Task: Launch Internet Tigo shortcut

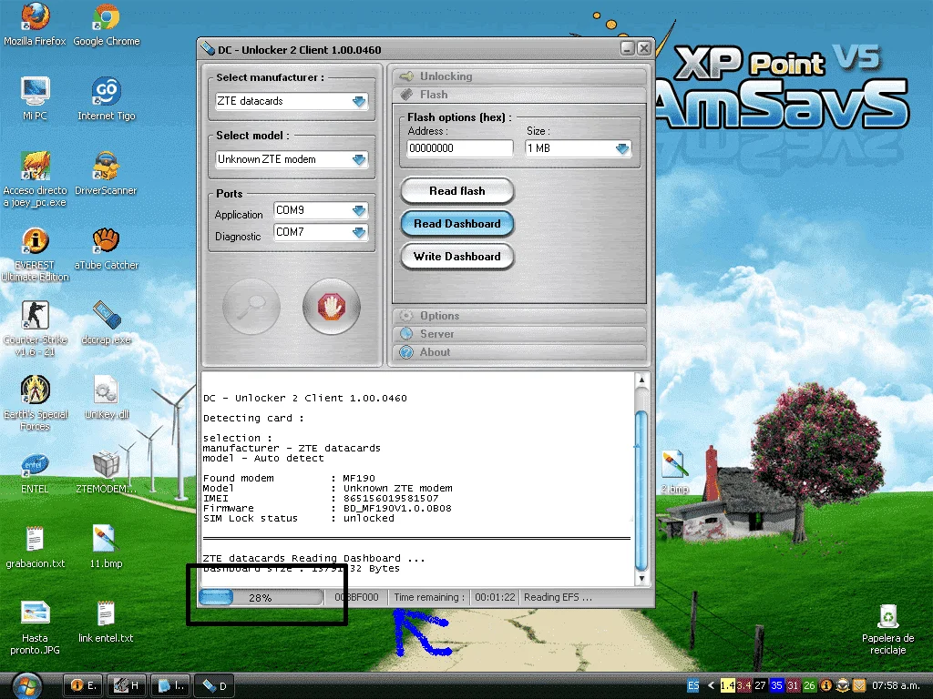Action: 106,98
